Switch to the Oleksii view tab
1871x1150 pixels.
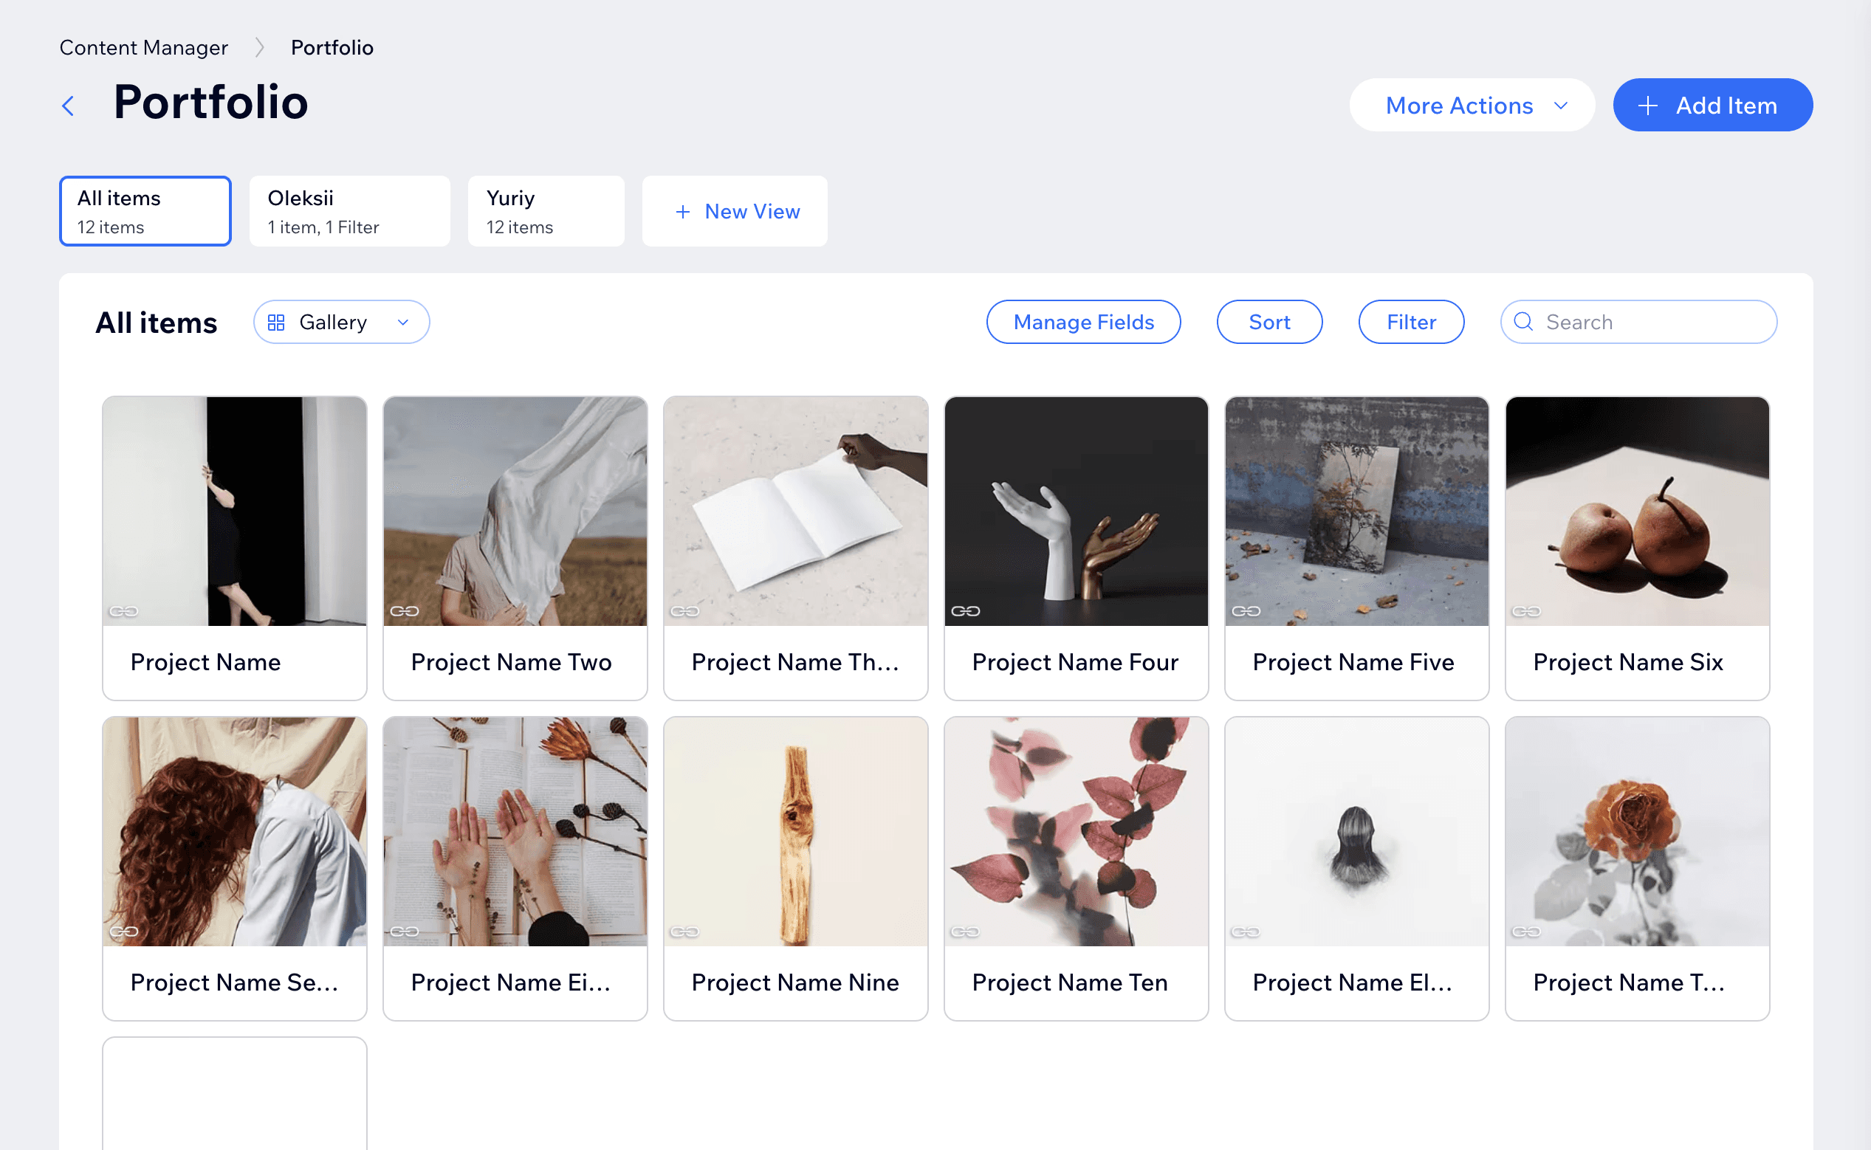[x=349, y=211]
